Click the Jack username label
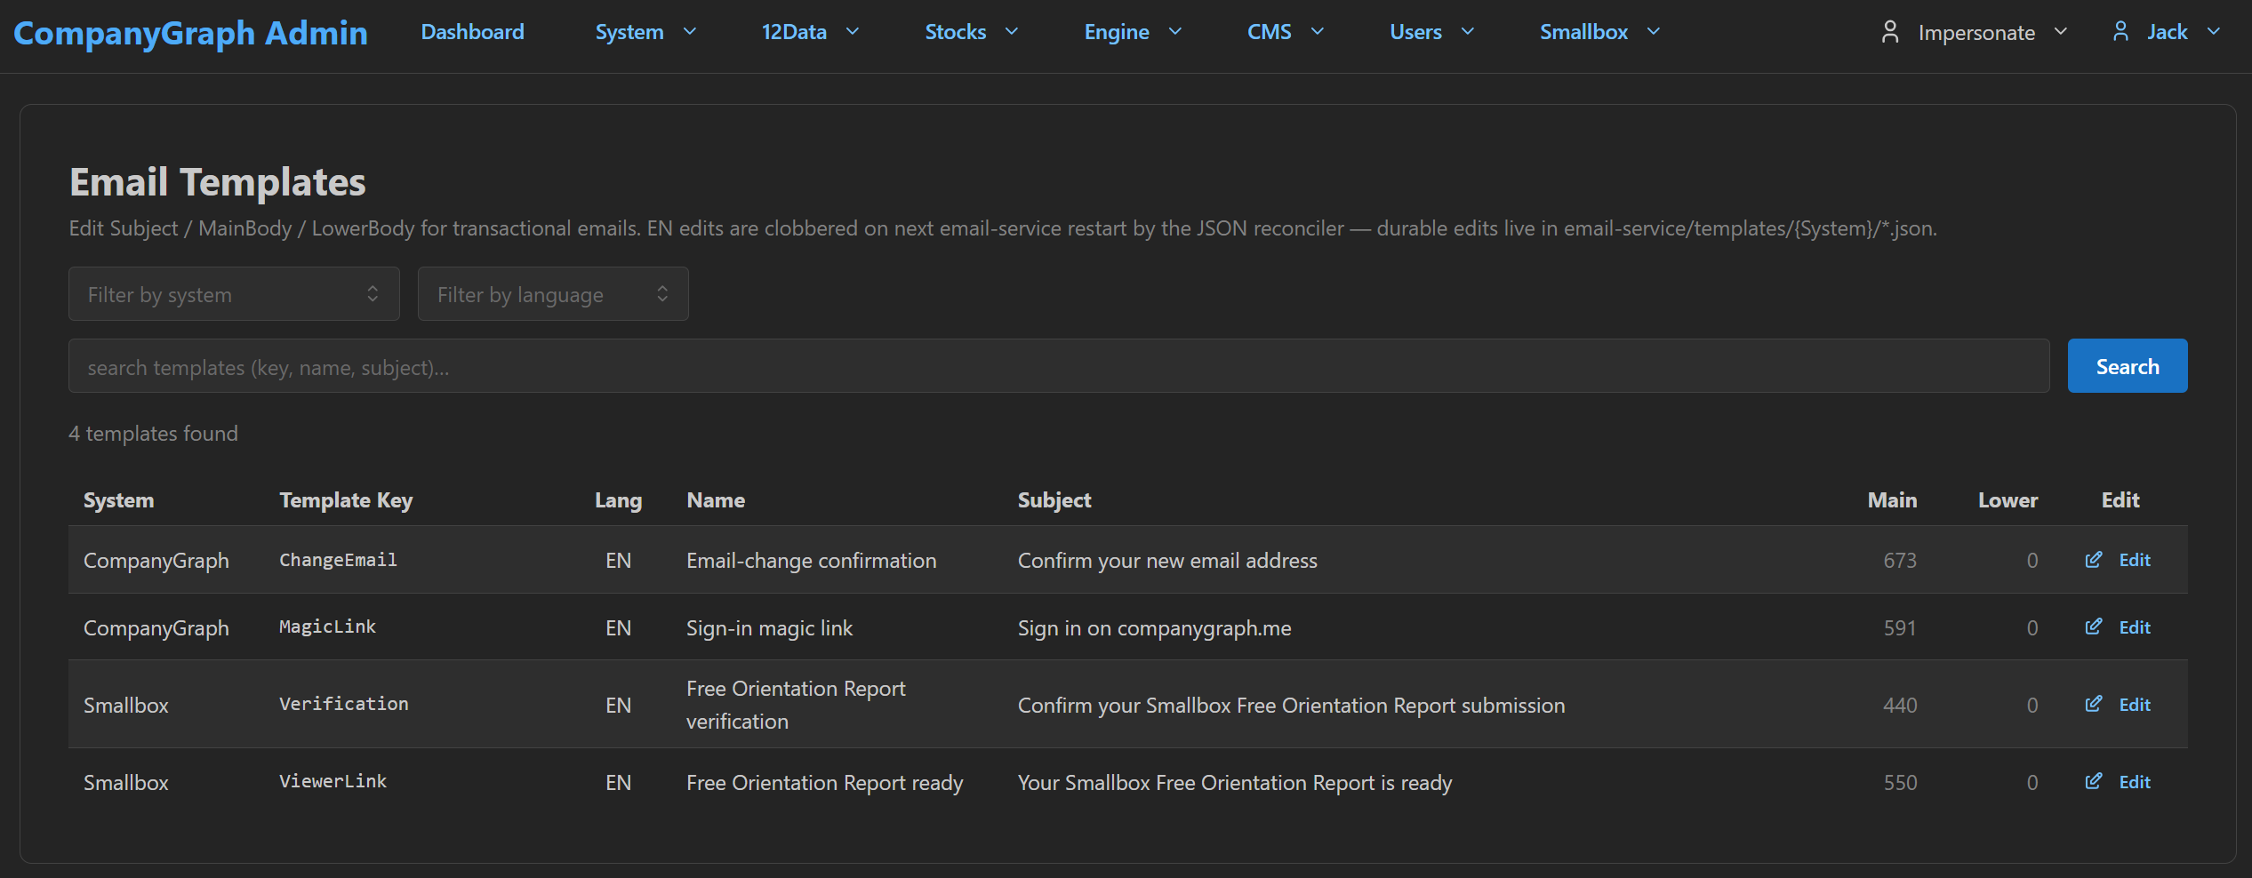2252x878 pixels. (2168, 32)
